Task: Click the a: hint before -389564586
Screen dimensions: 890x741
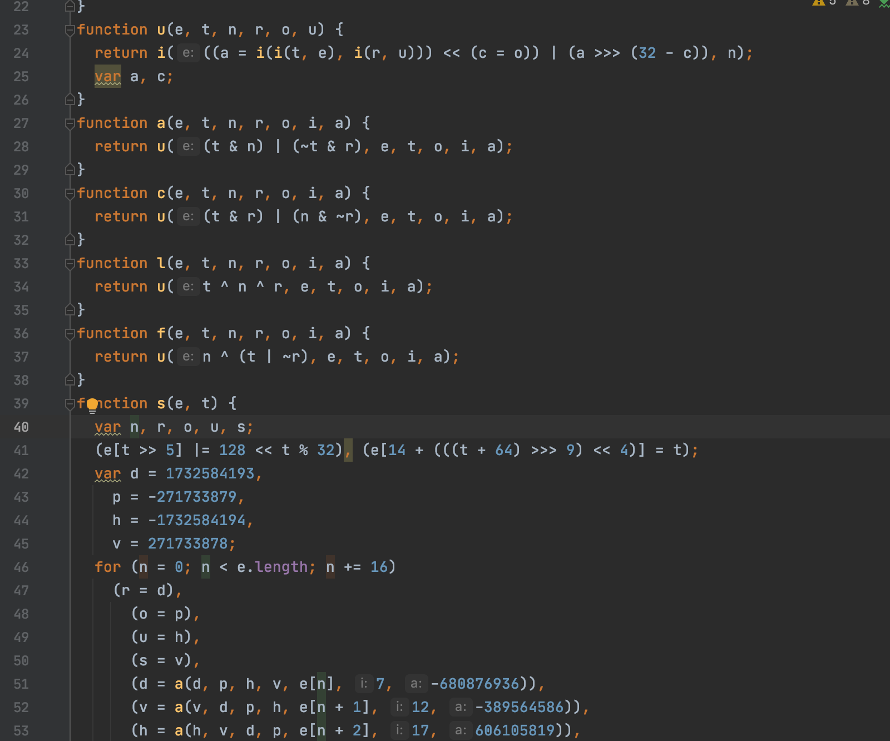Action: (461, 707)
